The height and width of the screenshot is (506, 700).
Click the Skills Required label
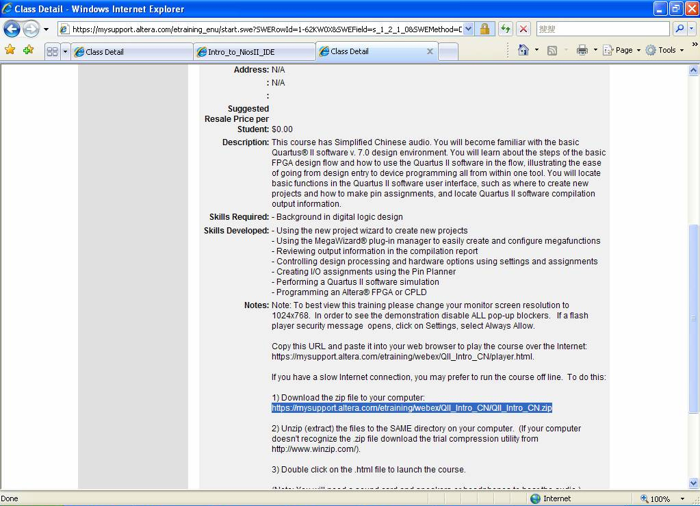click(239, 216)
